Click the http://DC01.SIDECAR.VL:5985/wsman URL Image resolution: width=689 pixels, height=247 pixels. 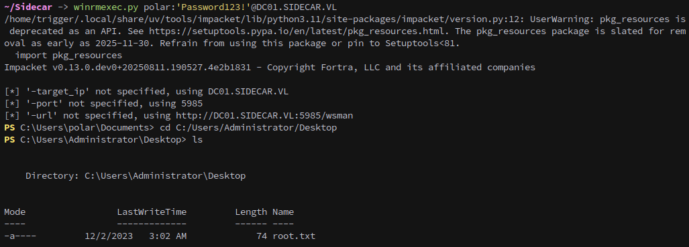[264, 116]
